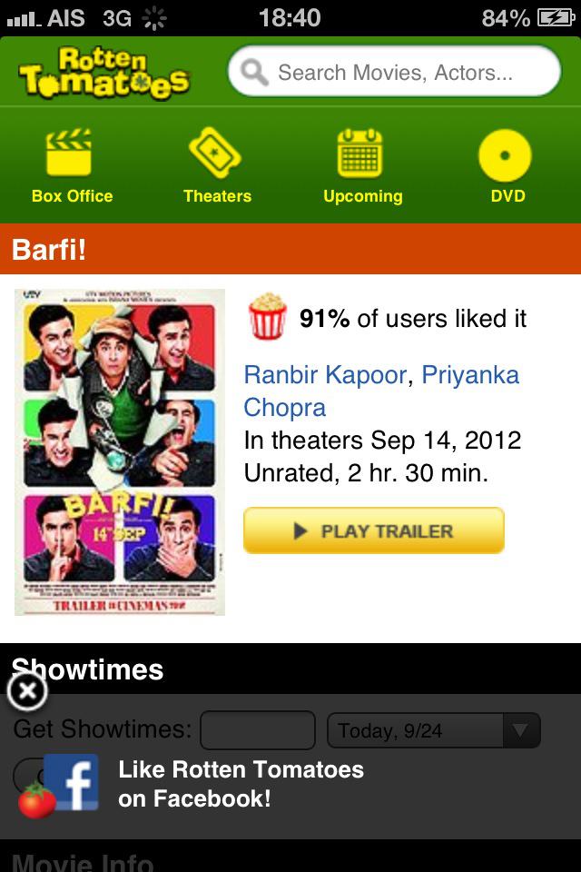Close the Facebook like banner
The height and width of the screenshot is (872, 581).
27,692
